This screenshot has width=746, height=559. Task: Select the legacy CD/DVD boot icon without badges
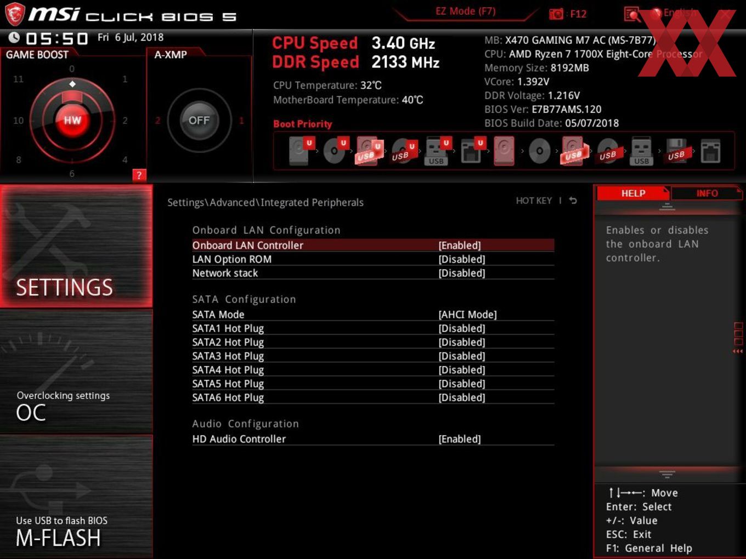click(x=540, y=151)
